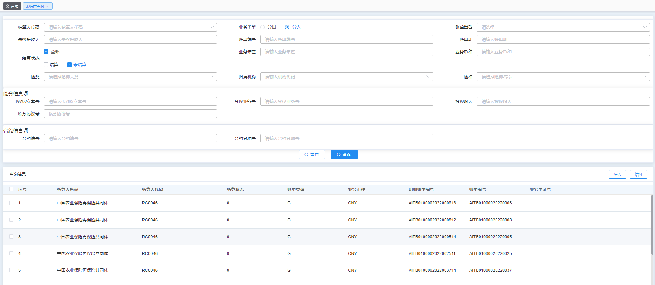Open the 归属机构 dropdown

[x=347, y=77]
